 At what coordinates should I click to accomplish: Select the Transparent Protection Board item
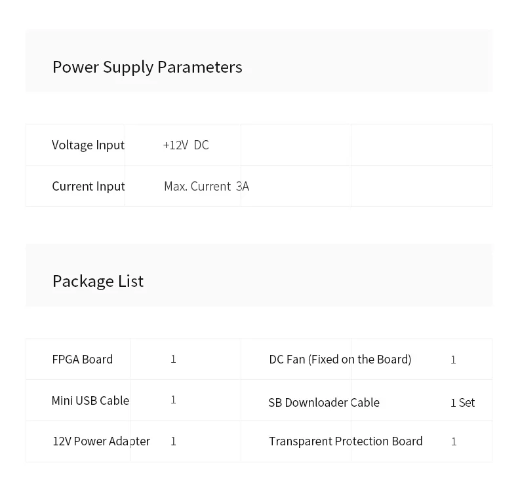pyautogui.click(x=346, y=441)
